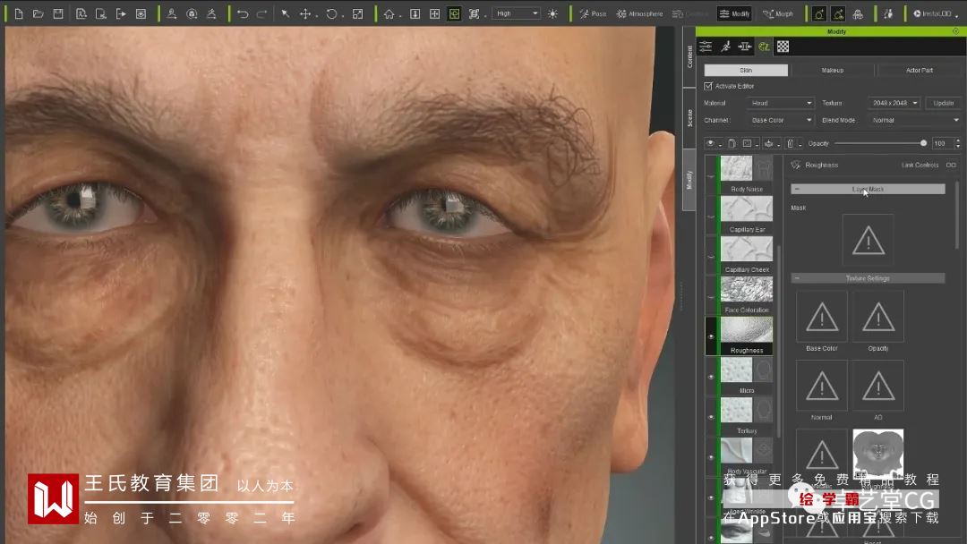Click the chain link icon beside Link Controls
The width and height of the screenshot is (967, 544).
[x=951, y=166]
